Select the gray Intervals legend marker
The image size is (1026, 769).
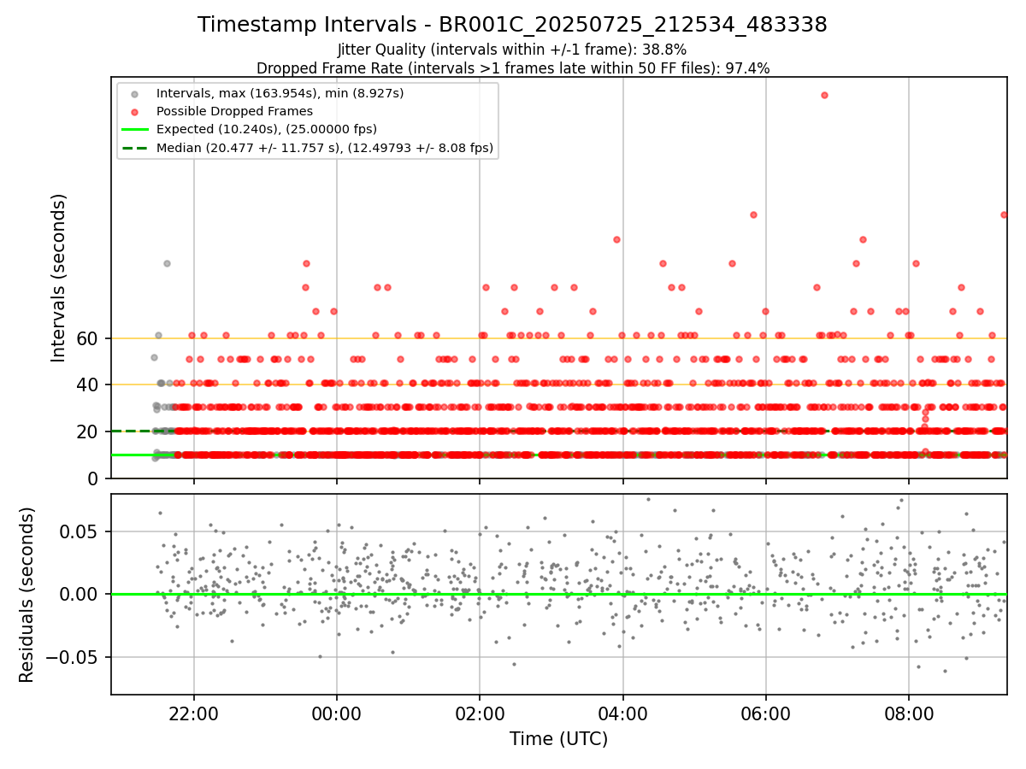(x=135, y=92)
